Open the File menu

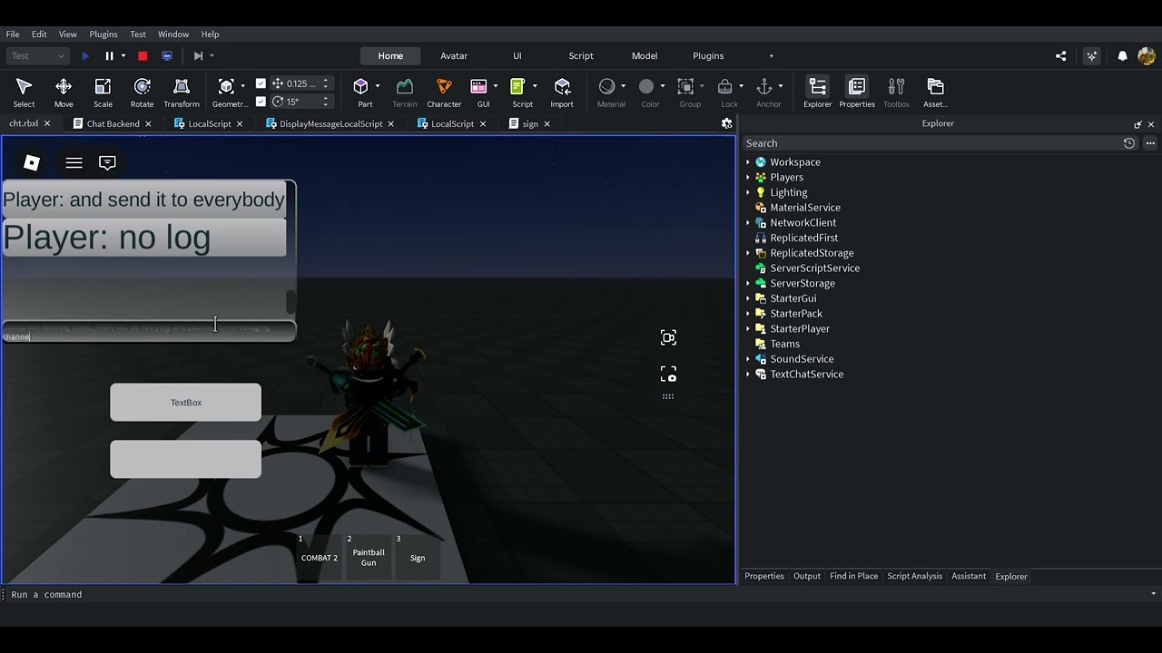click(x=13, y=34)
